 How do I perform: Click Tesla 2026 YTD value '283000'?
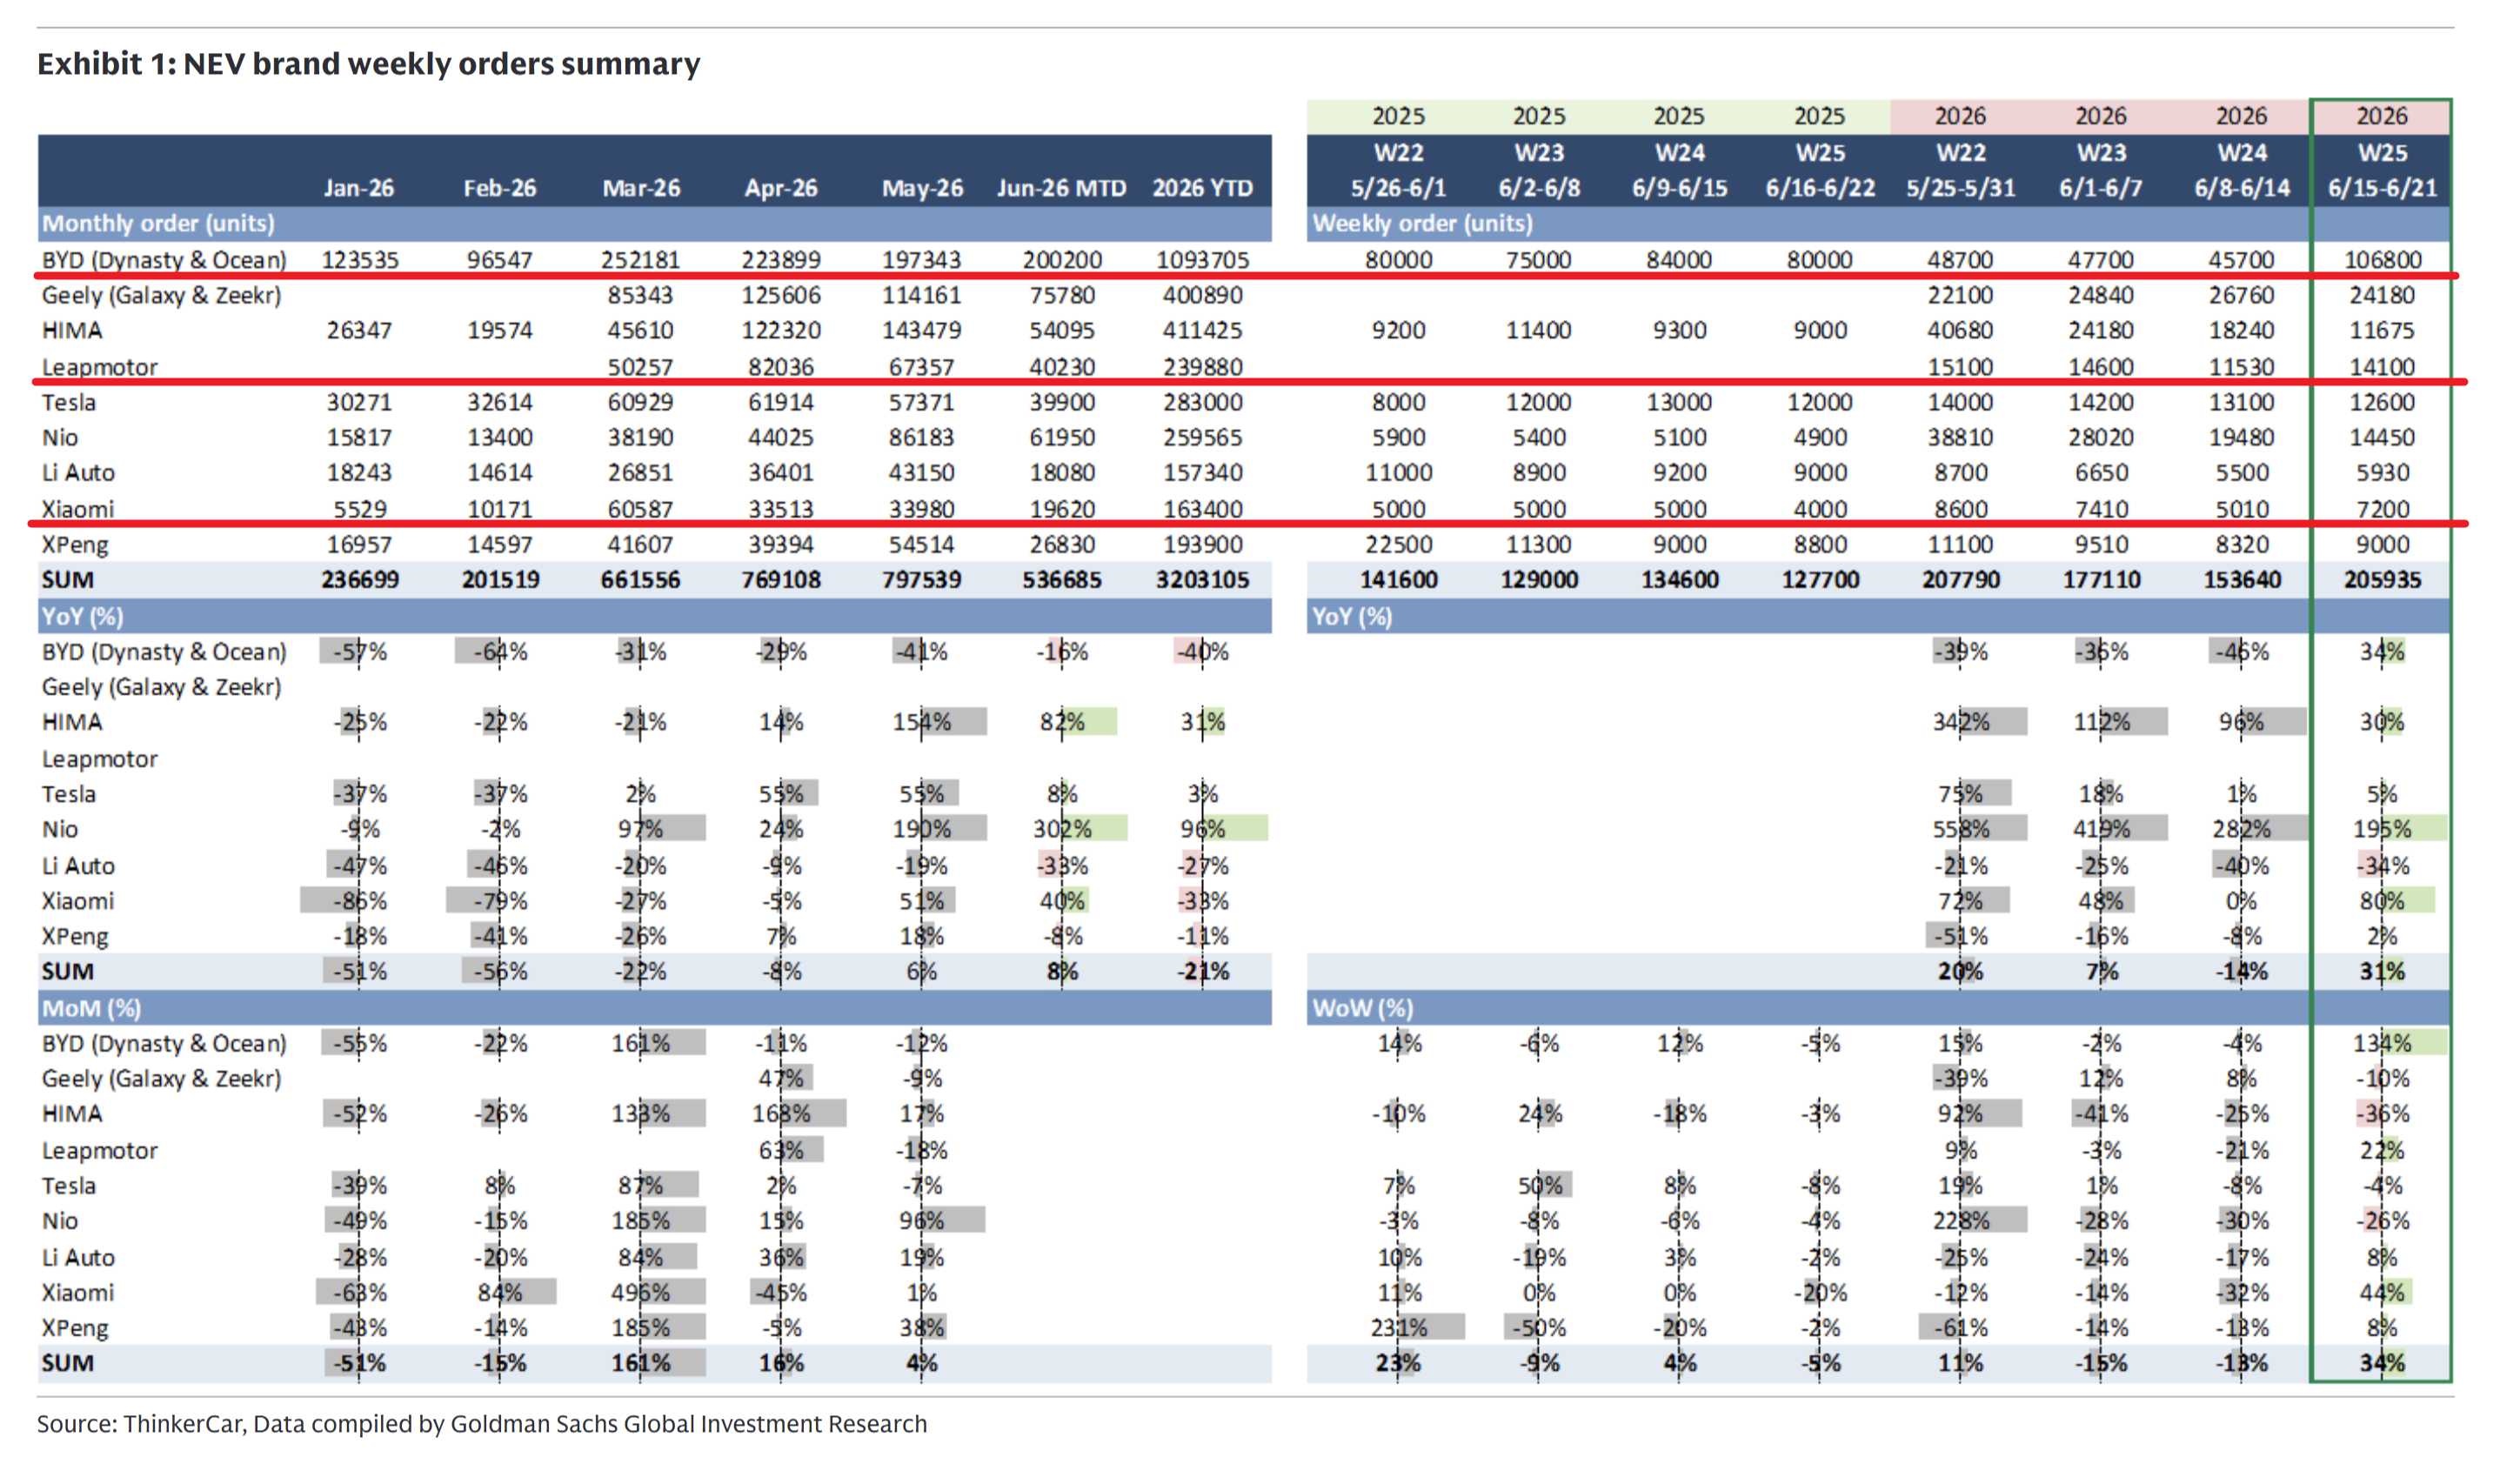1203,402
